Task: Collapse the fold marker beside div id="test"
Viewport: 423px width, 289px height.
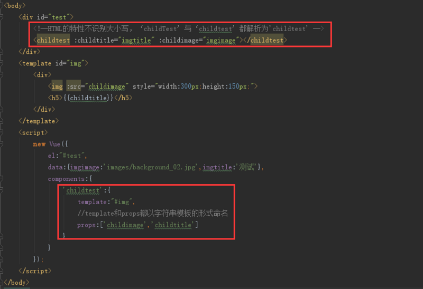Action: [1, 17]
